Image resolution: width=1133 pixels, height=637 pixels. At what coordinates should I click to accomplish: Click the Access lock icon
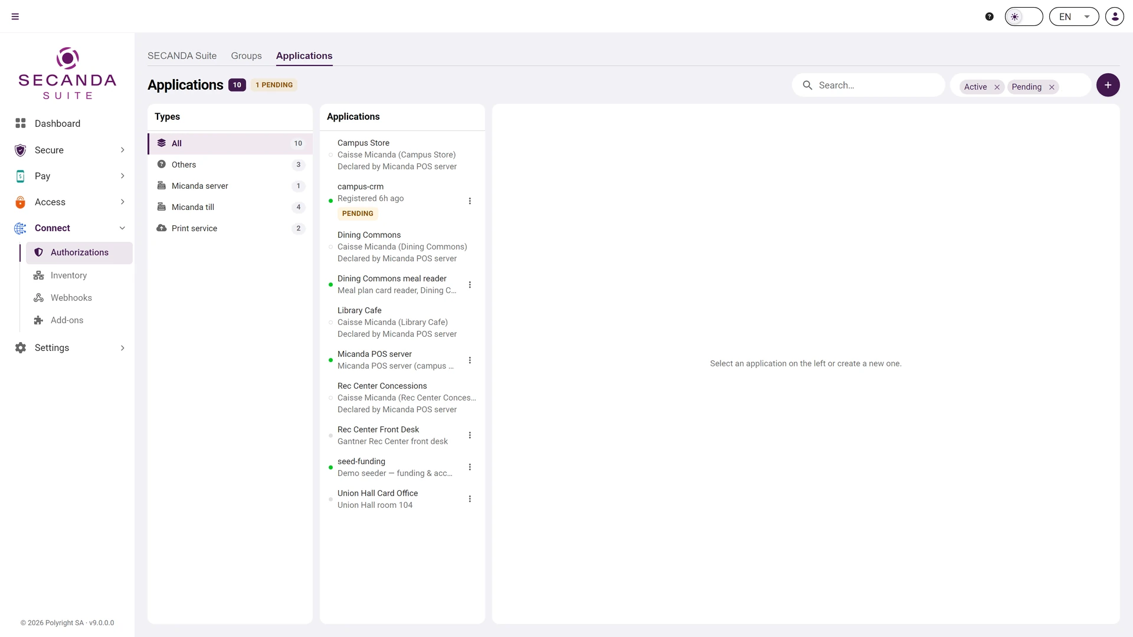(21, 202)
